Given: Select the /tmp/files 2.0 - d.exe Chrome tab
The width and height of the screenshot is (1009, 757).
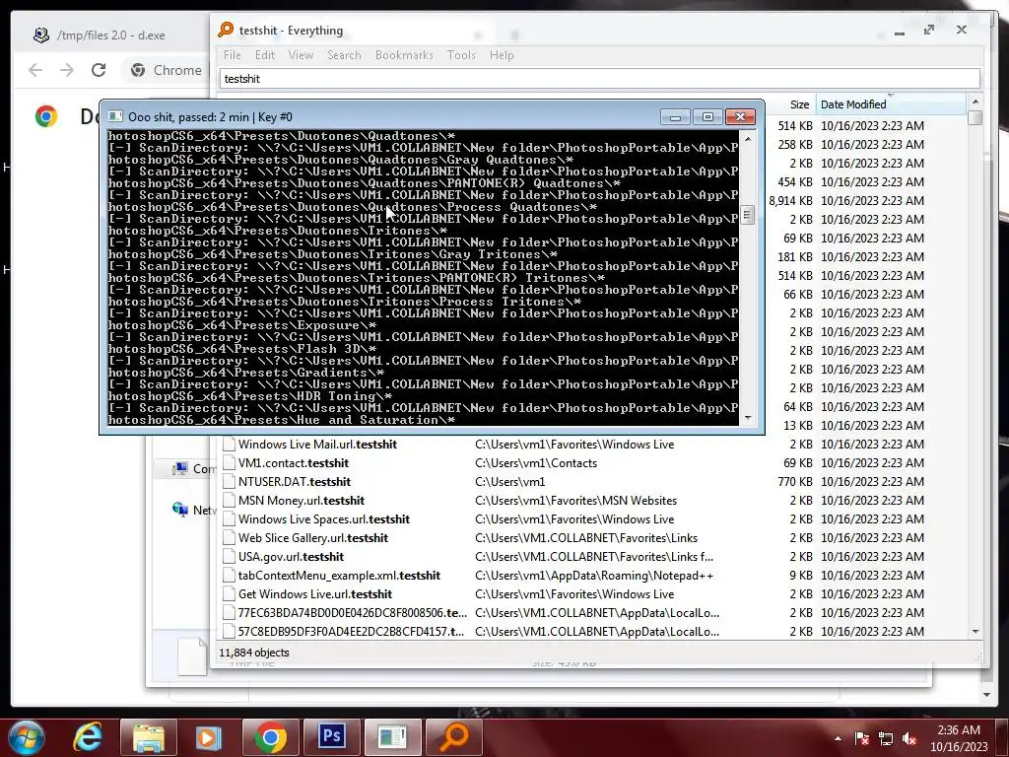Looking at the screenshot, I should 110,35.
